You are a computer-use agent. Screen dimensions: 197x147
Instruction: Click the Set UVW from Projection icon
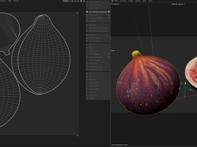[x=87, y=12]
